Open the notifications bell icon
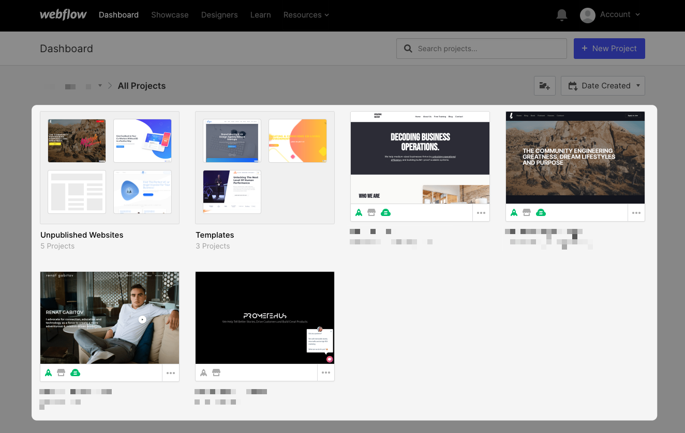 (x=562, y=15)
